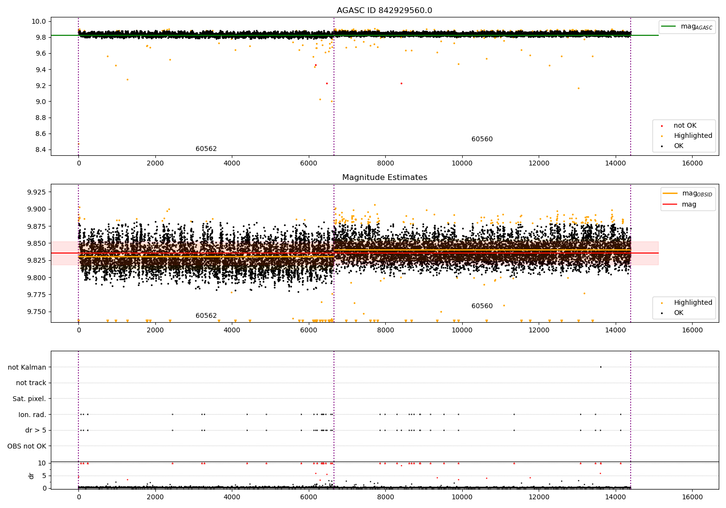The image size is (726, 508).
Task: Click the '9.750' y-axis tick label
Action: pyautogui.click(x=37, y=312)
